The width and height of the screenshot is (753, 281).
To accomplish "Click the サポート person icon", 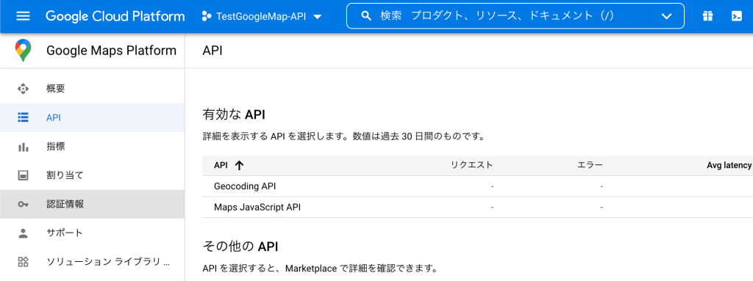I will [23, 233].
